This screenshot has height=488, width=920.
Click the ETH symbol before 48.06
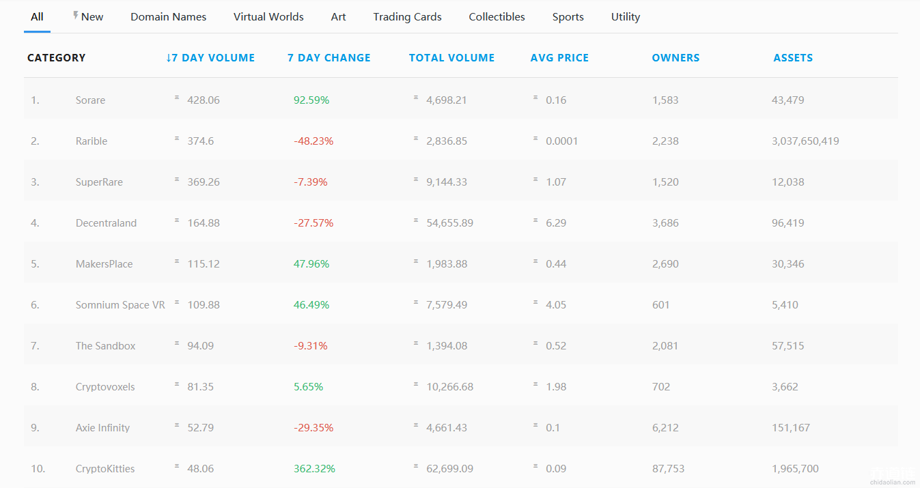177,466
